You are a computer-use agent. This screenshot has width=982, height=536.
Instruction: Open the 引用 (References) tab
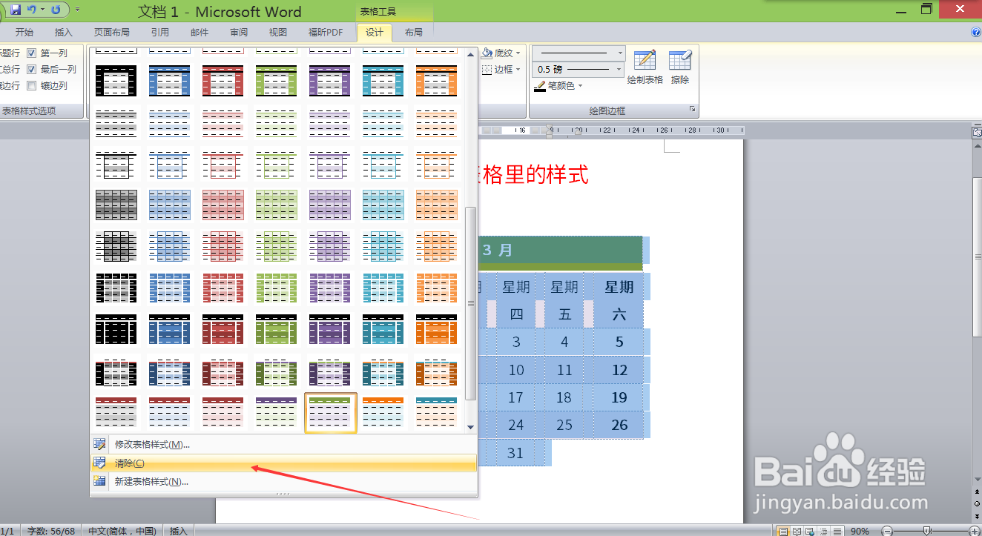point(159,33)
